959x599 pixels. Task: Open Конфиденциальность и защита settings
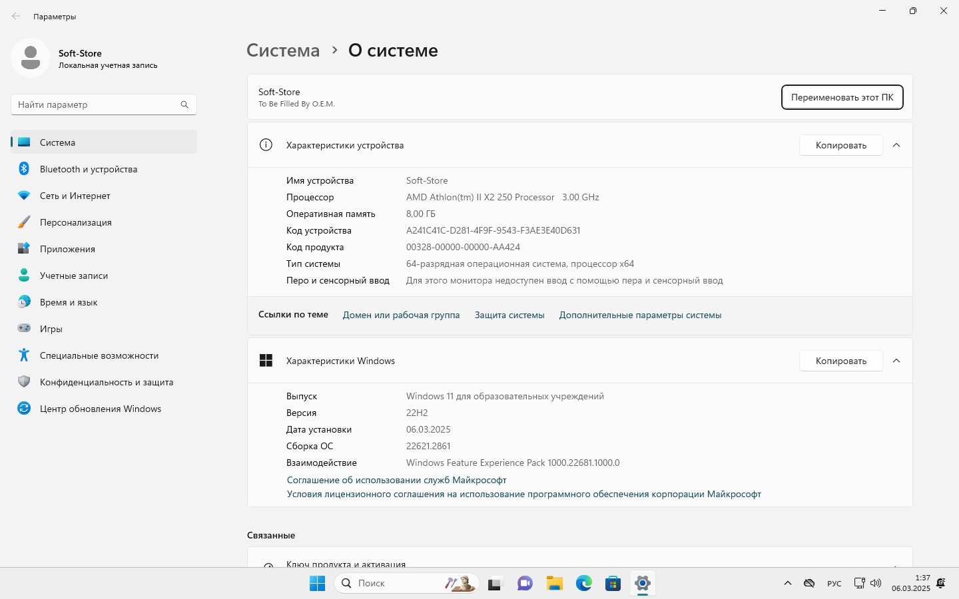tap(104, 382)
